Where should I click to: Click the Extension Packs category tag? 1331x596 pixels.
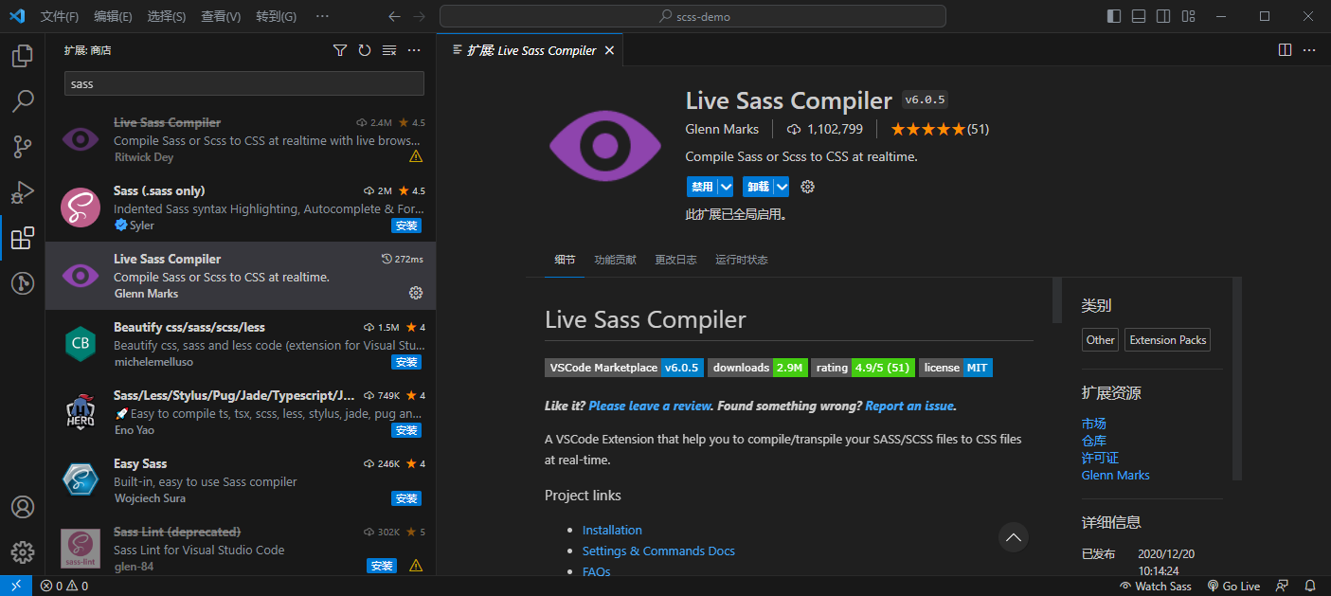(1168, 340)
